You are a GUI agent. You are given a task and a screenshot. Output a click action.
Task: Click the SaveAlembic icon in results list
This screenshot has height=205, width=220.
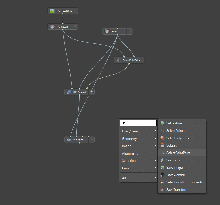[162, 175]
